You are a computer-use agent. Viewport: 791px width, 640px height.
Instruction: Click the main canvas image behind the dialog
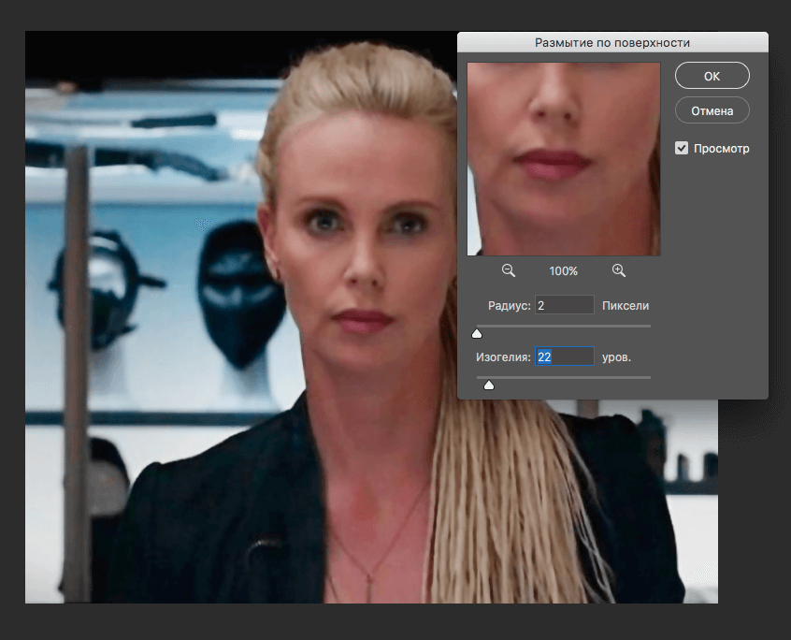click(234, 374)
